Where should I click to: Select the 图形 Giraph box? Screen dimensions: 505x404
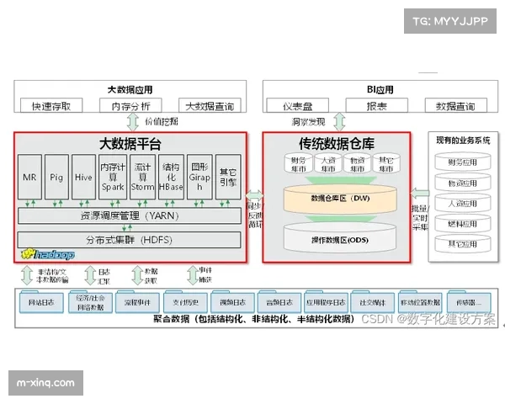(x=199, y=177)
